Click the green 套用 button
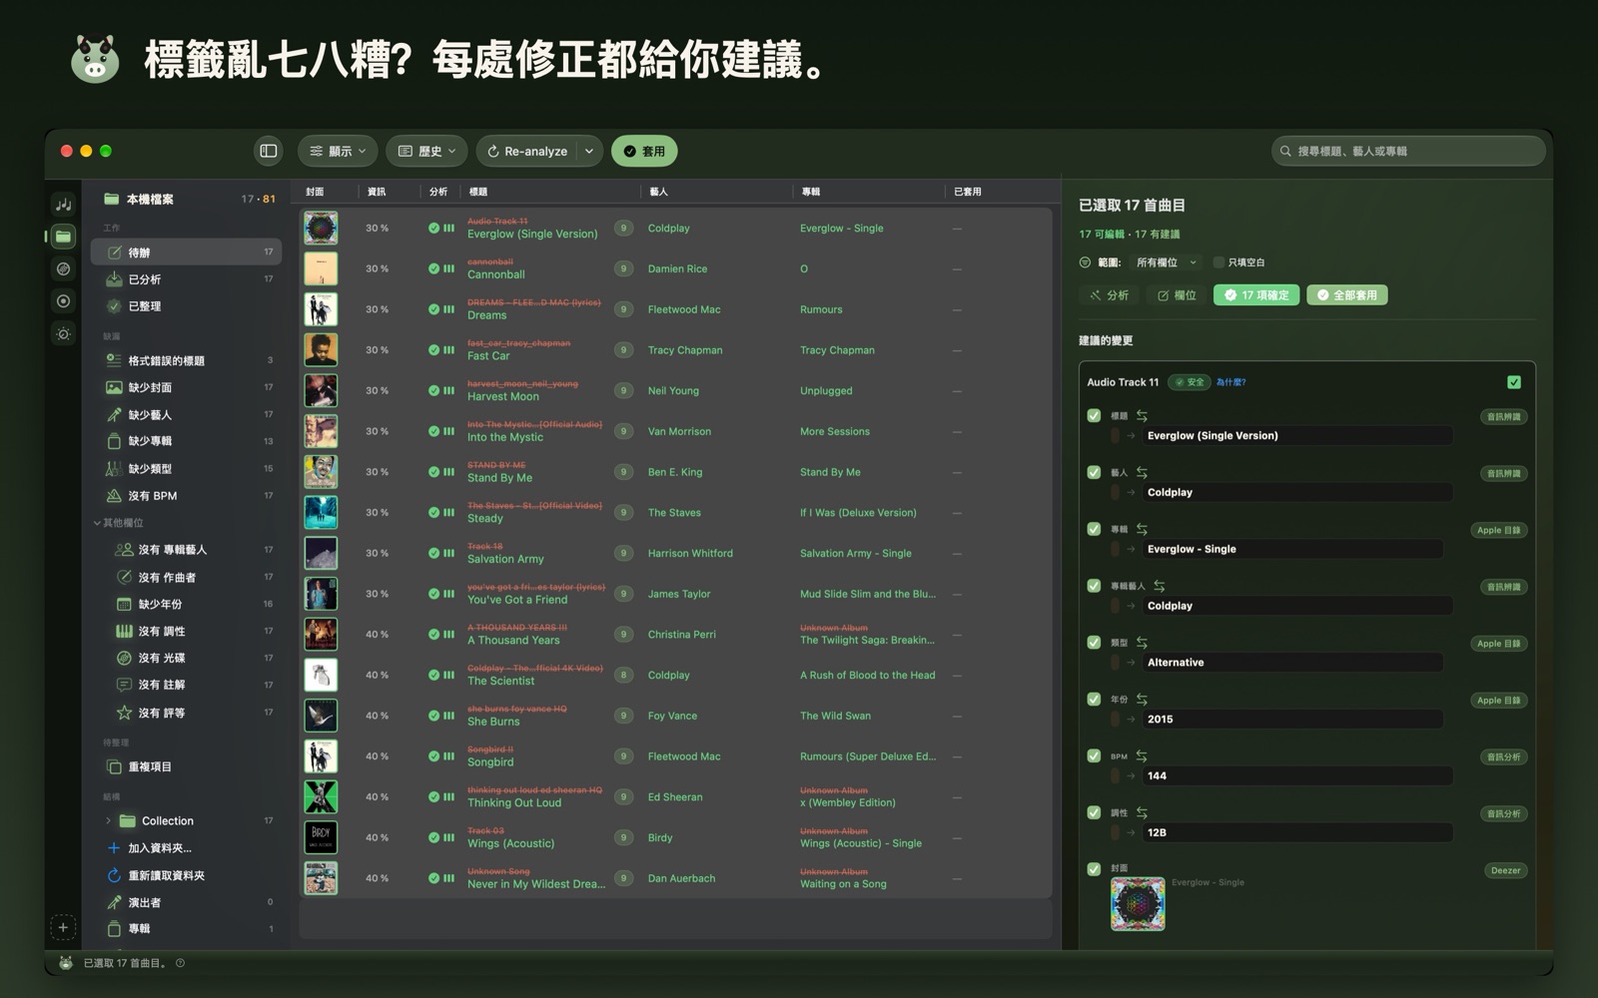Screen dimensions: 1598x998 coord(644,151)
